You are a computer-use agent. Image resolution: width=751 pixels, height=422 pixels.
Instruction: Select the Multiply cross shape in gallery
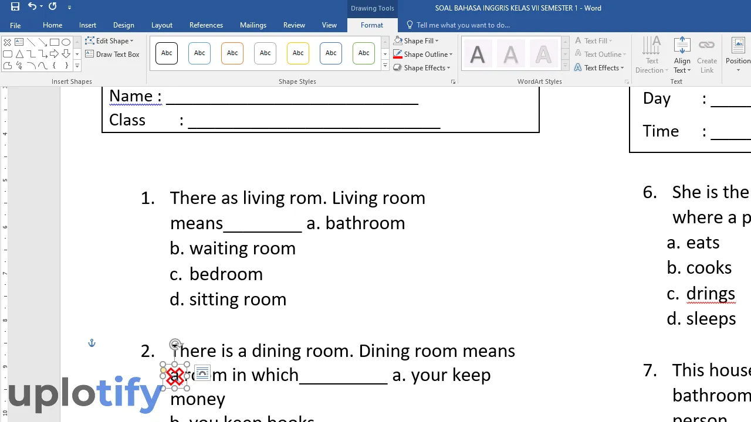tap(7, 42)
